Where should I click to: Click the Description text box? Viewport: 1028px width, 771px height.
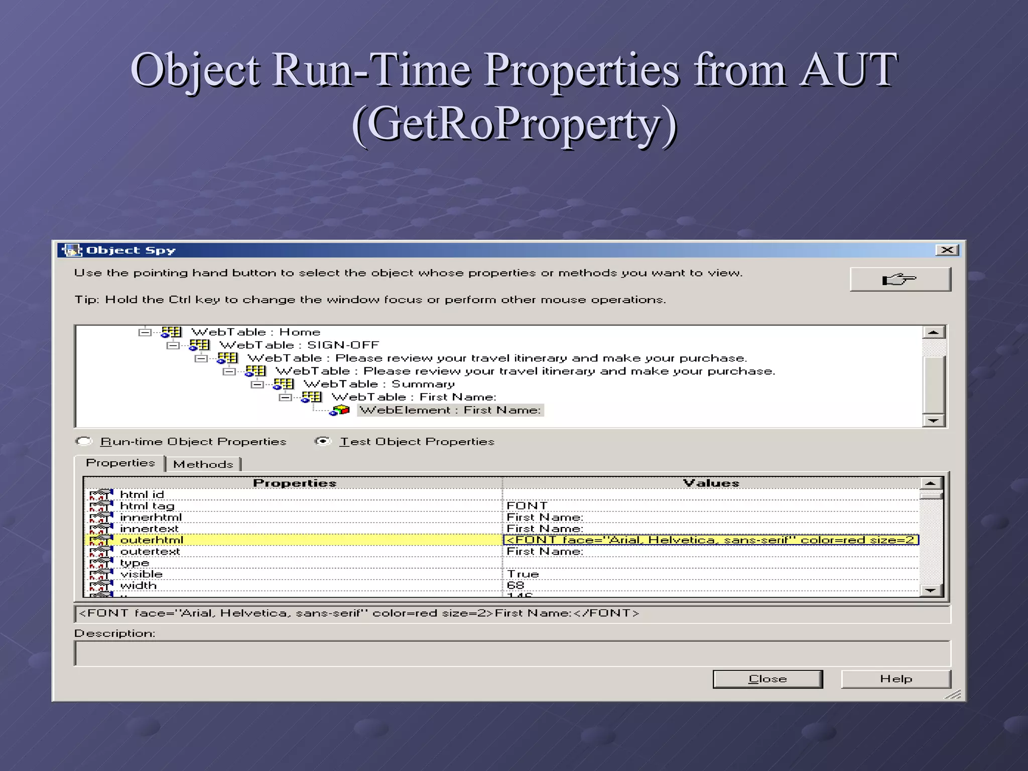click(512, 654)
